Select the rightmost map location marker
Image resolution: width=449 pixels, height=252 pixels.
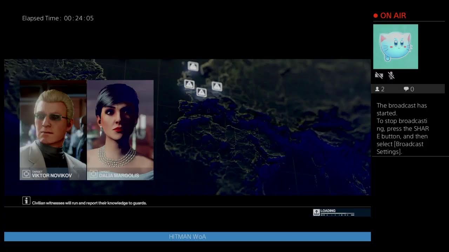(x=217, y=86)
